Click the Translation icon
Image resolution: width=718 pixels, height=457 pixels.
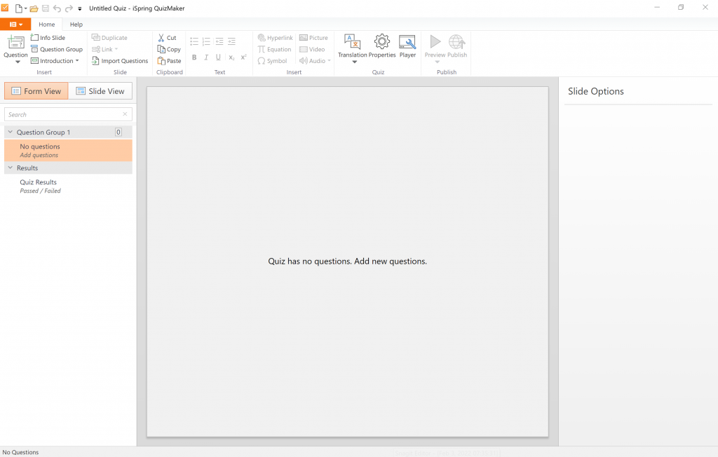coord(353,42)
